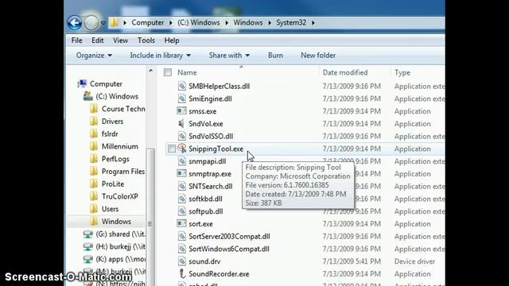Viewport: 509px width, 286px height.
Task: Click the New folder button
Action: (x=318, y=56)
